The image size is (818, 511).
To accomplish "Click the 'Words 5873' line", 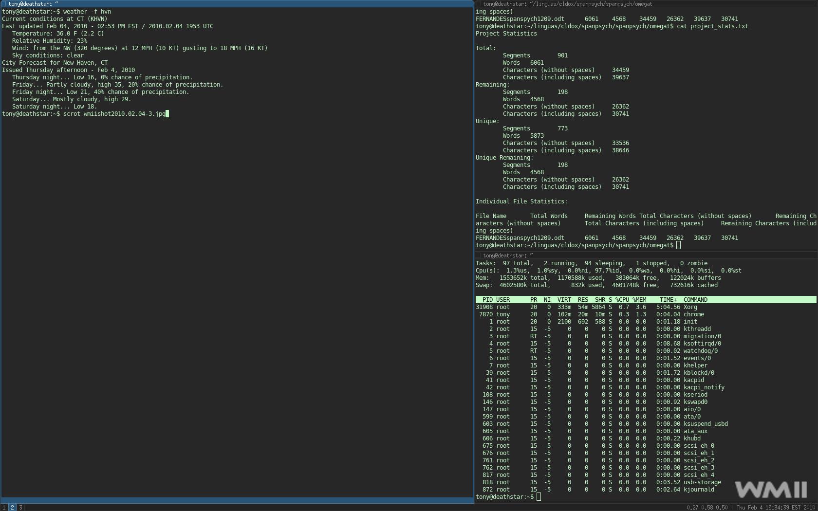I will pyautogui.click(x=523, y=136).
